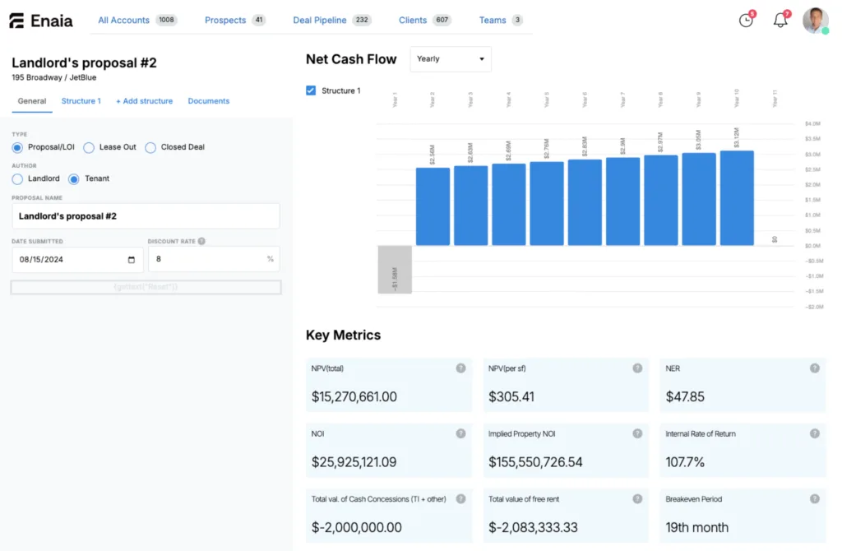Open the Breakeven Period info icon

click(814, 498)
